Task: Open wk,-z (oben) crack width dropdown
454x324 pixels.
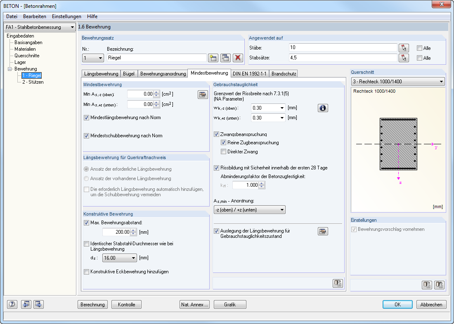Action: (x=268, y=108)
